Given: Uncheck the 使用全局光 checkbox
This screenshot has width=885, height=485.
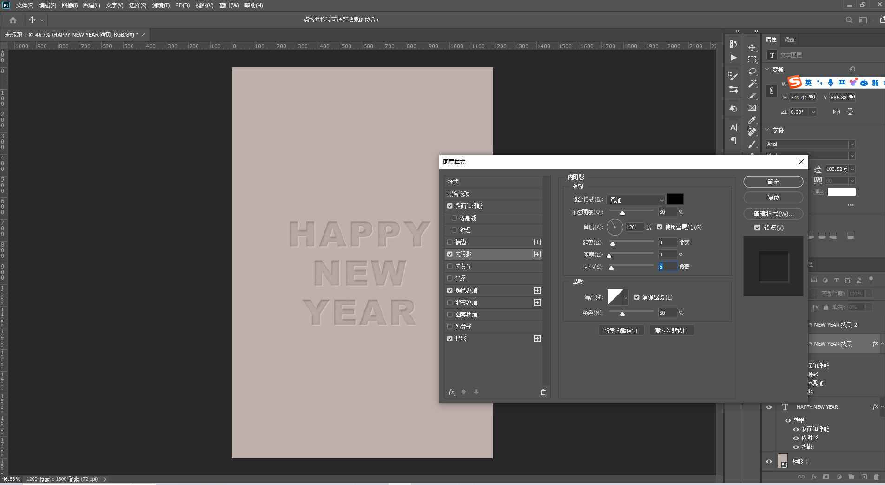Looking at the screenshot, I should coord(660,227).
